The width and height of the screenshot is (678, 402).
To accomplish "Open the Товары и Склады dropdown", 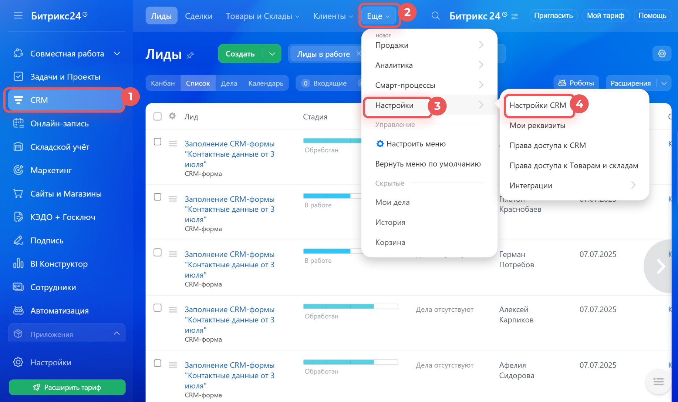I will click(262, 16).
